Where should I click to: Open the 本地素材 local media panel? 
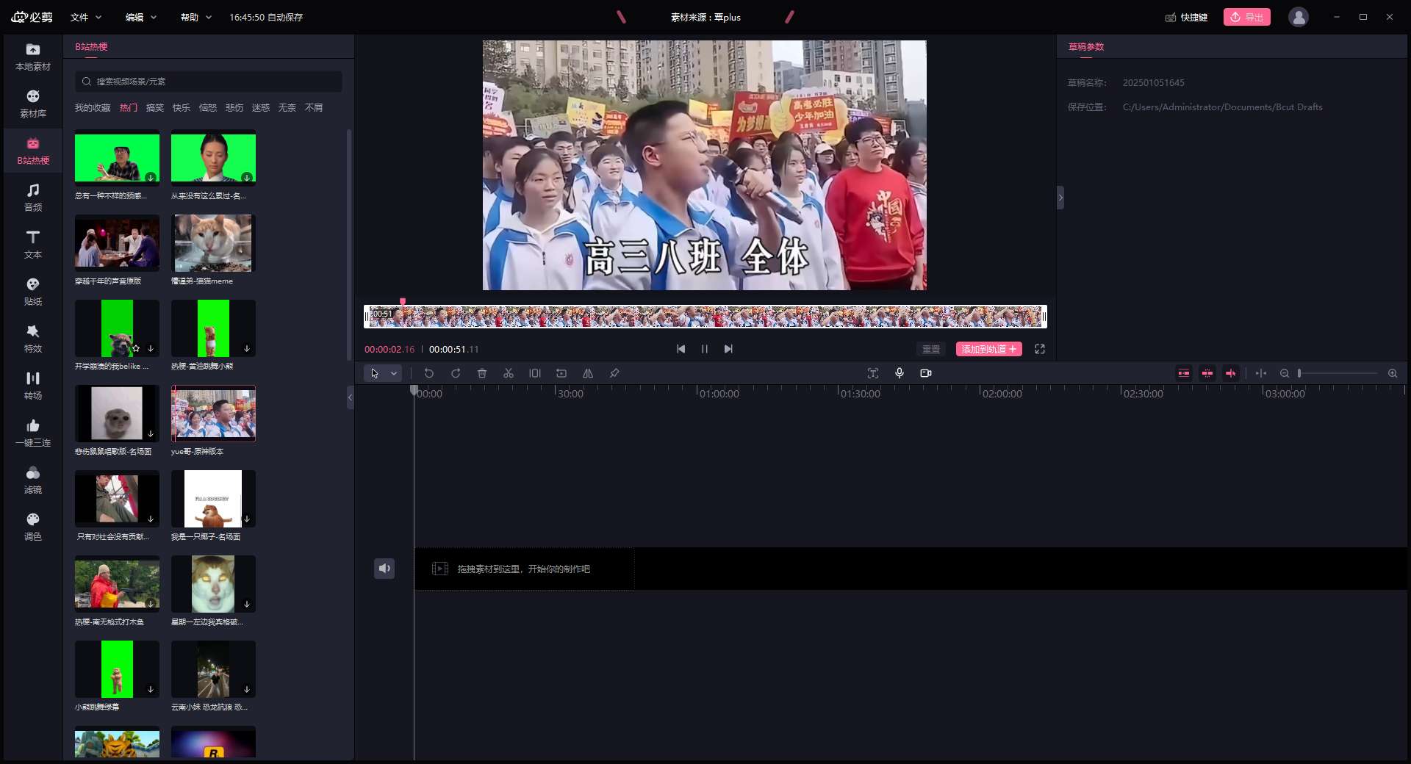click(x=33, y=57)
